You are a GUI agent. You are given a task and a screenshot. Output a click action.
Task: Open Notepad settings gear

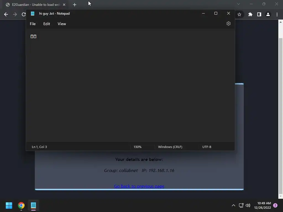click(229, 24)
